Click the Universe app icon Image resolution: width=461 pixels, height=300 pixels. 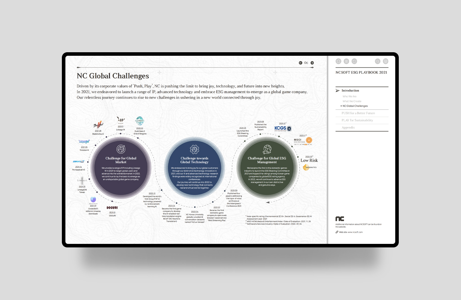pos(93,200)
